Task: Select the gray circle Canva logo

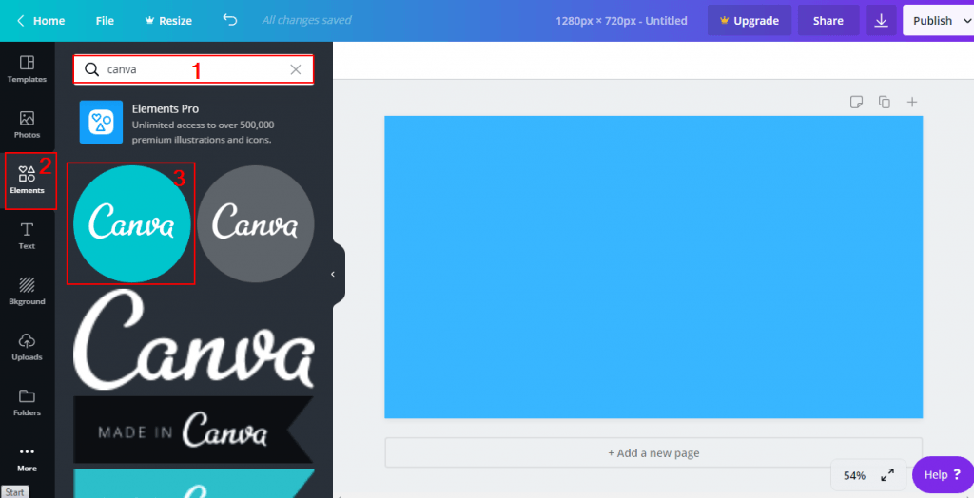Action: [x=255, y=224]
